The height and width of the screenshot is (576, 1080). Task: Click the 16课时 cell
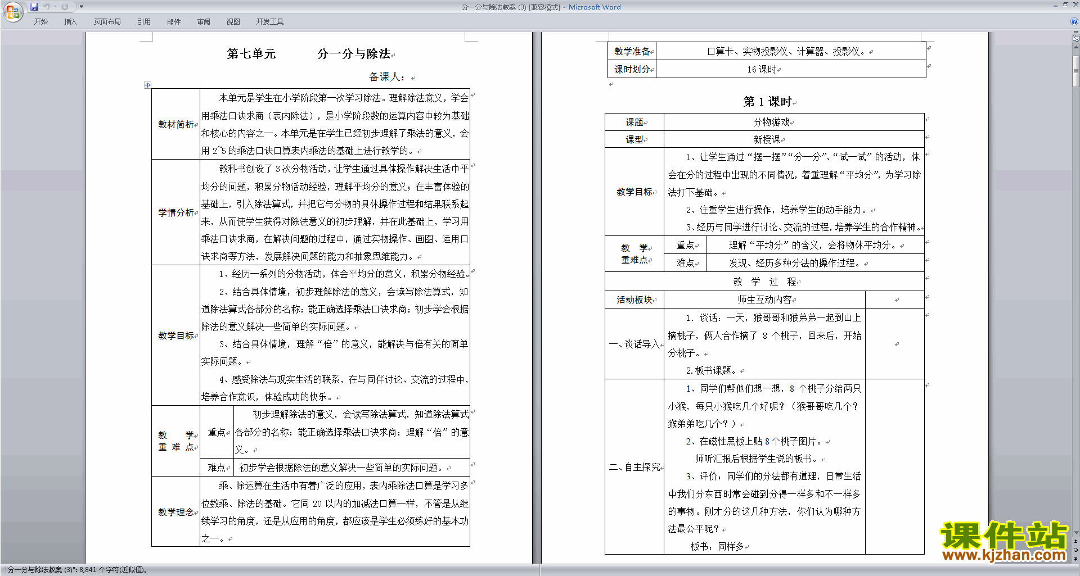(791, 69)
